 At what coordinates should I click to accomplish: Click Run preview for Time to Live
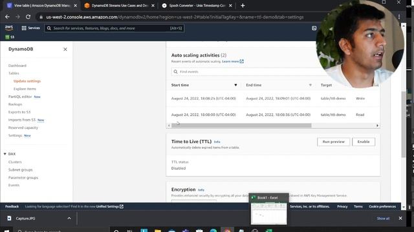coord(334,142)
